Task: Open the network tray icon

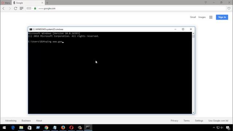Action: [x=218, y=128]
